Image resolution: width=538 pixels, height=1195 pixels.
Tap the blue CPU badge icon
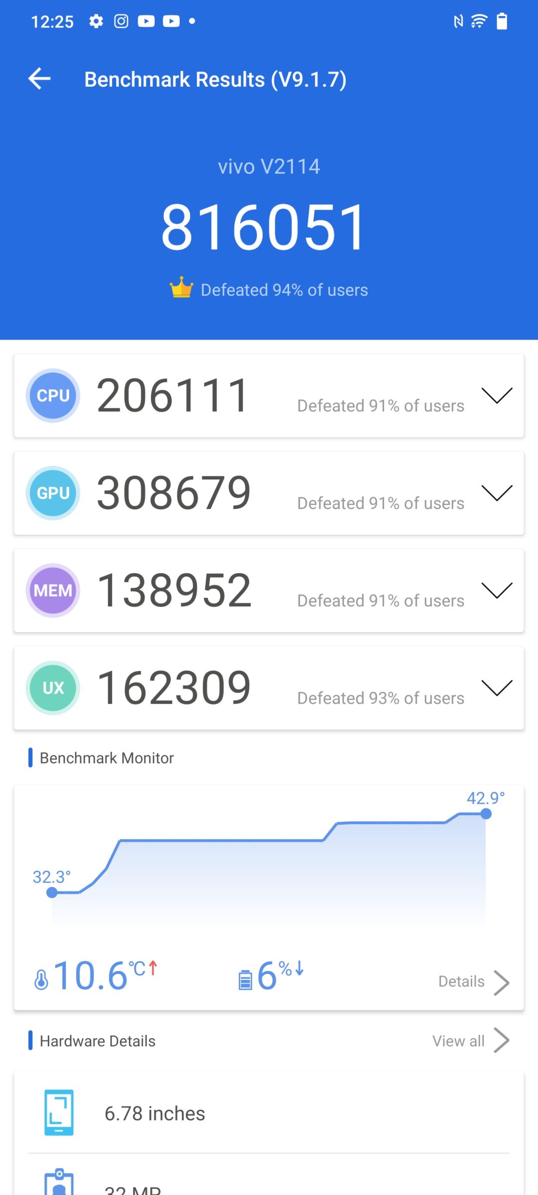coord(53,395)
